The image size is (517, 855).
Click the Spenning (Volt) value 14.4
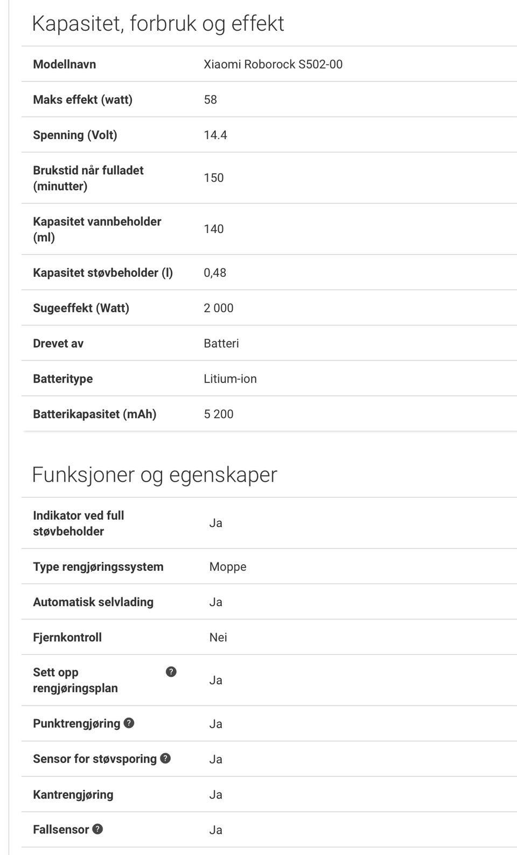pos(215,135)
